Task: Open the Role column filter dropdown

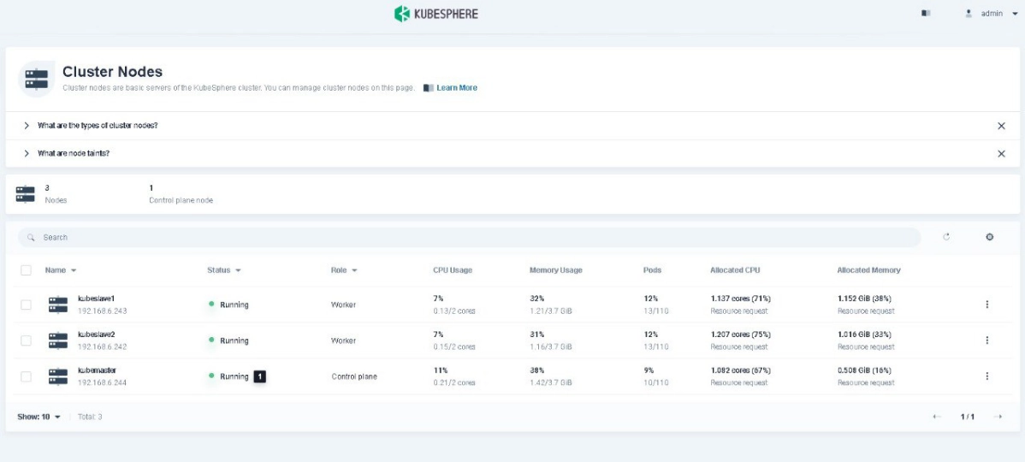Action: [344, 269]
